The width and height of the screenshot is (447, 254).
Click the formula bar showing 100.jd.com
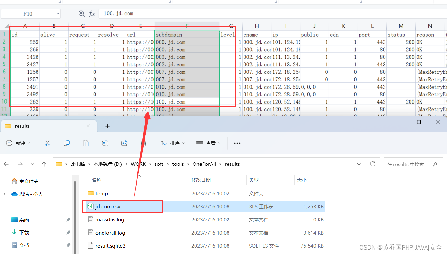273,13
